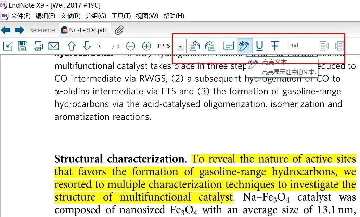Rotate the page counterclockwise
The image size is (360, 217).
coord(194,46)
